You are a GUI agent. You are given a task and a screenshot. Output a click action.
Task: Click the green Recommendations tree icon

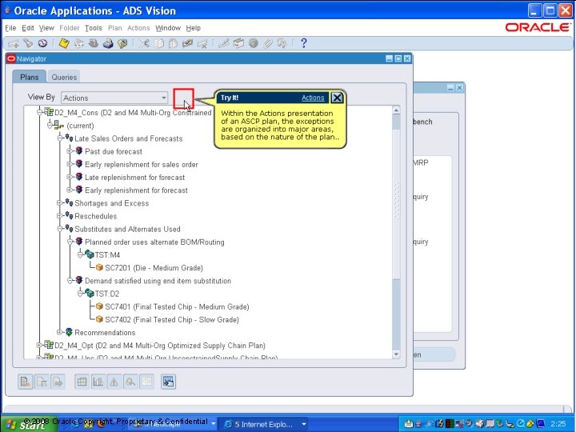69,332
